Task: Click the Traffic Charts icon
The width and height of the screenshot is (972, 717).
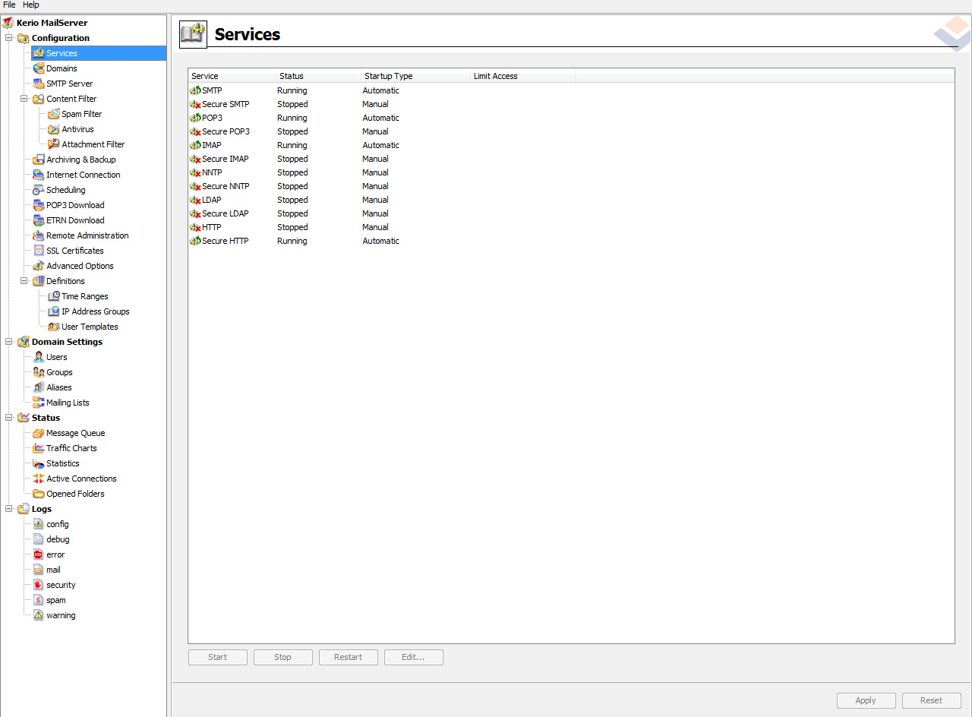Action: tap(38, 448)
